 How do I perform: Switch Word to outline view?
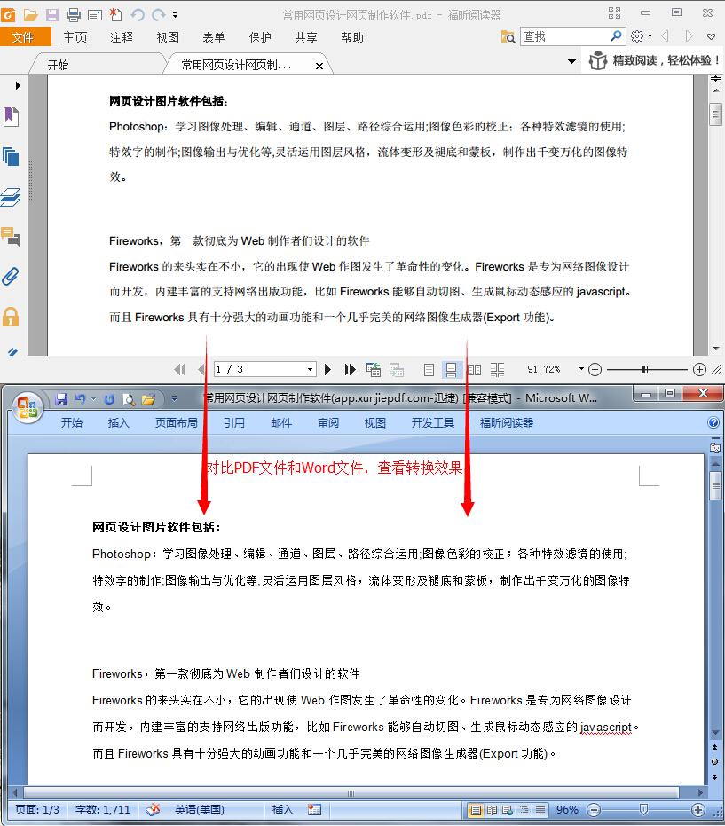(x=524, y=810)
